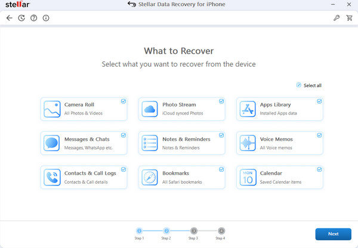Image resolution: width=358 pixels, height=248 pixels.
Task: Uncheck the Apps Library checkbox
Action: 319,101
